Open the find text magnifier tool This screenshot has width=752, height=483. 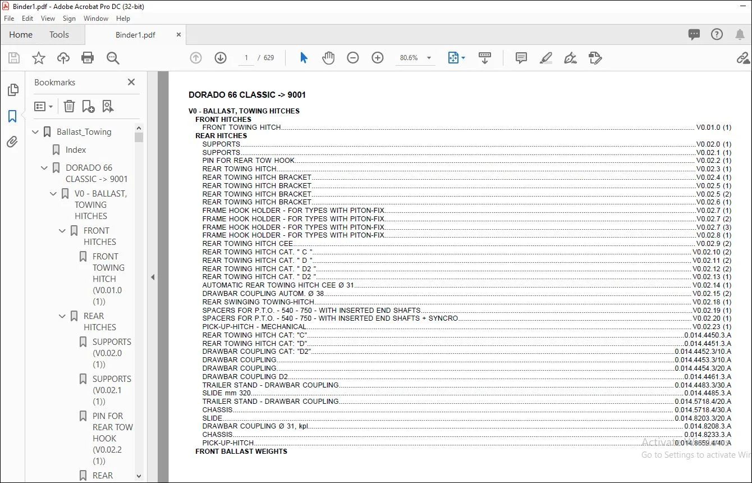click(x=113, y=58)
